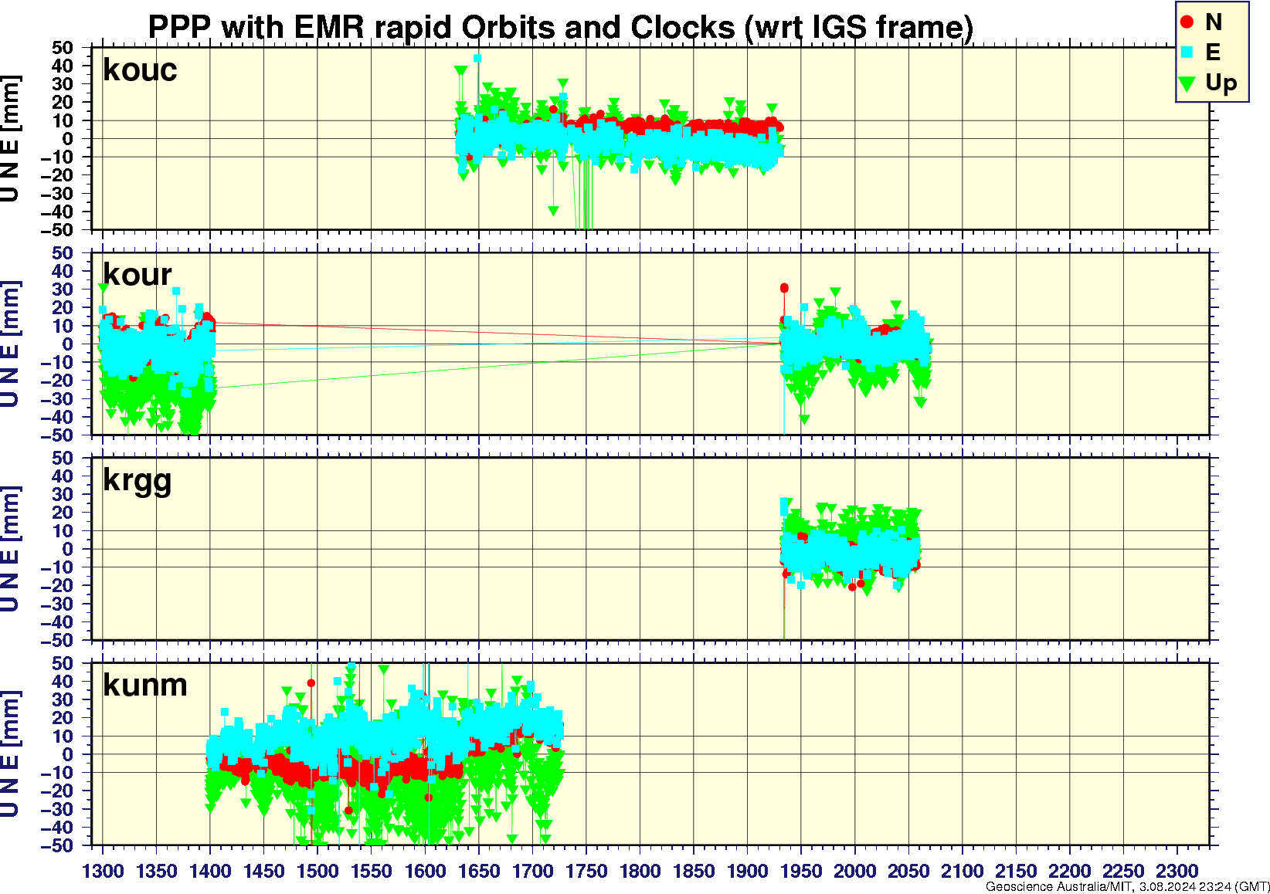1270x894 pixels.
Task: Click the cyan E outlier near 44 mm in kouc panel
Action: pyautogui.click(x=477, y=59)
